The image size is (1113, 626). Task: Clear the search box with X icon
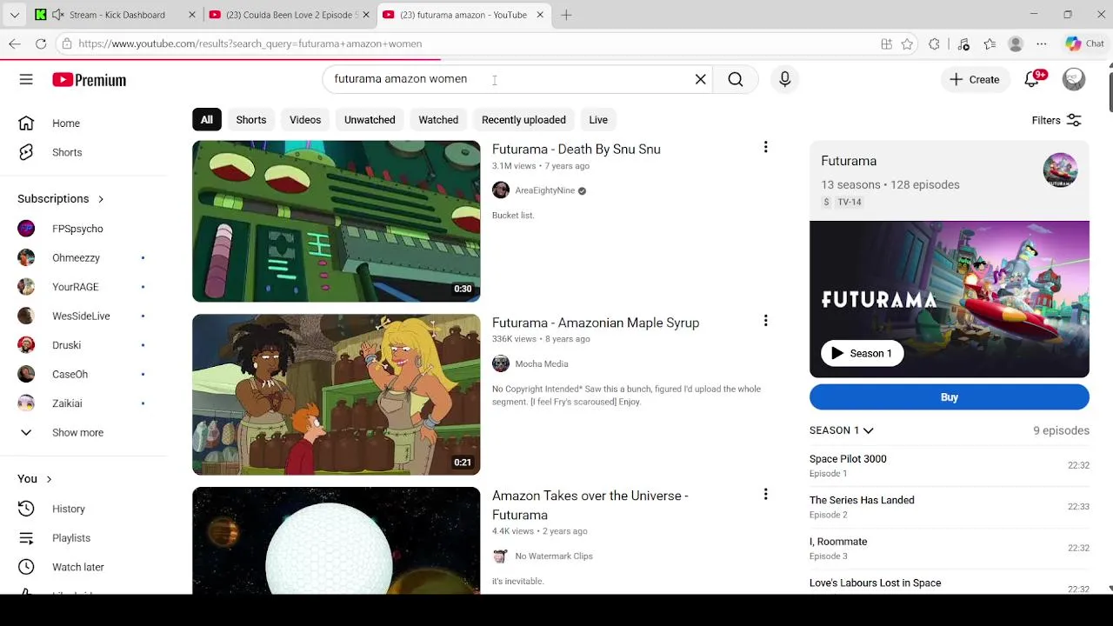coord(700,79)
